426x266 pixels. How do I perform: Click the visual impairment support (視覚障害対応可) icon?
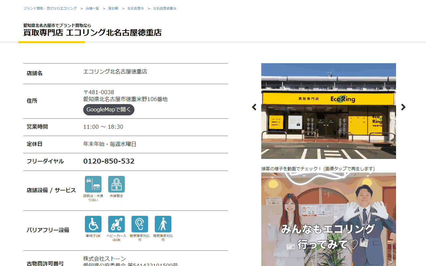tap(163, 224)
